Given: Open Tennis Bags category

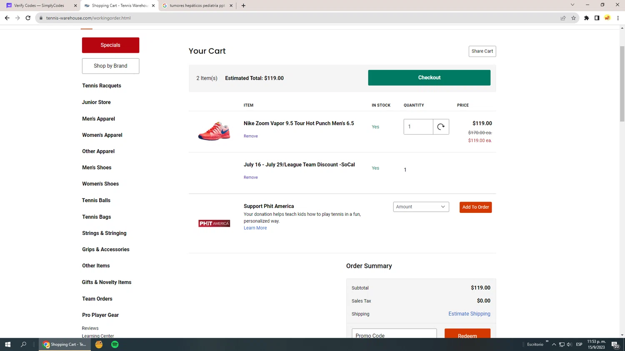Looking at the screenshot, I should click(97, 217).
